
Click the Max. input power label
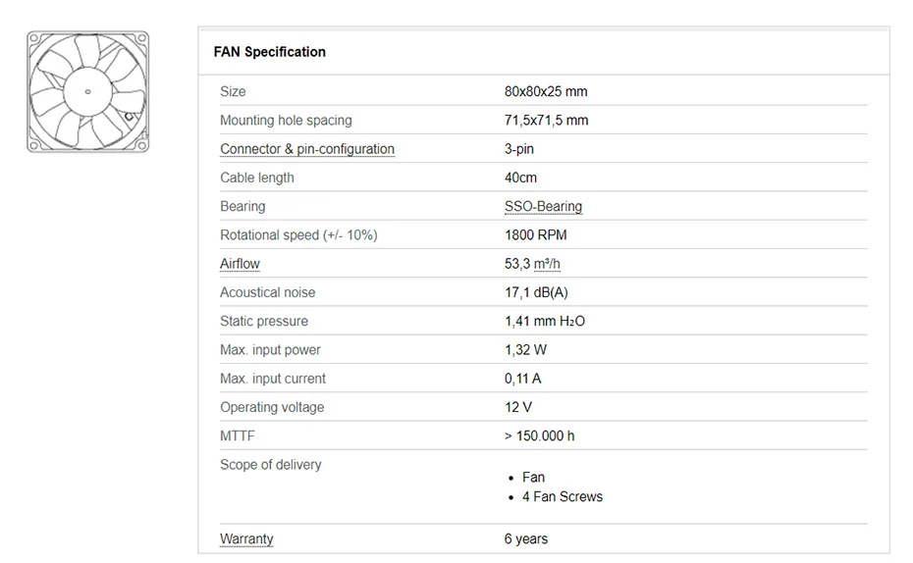coord(270,350)
